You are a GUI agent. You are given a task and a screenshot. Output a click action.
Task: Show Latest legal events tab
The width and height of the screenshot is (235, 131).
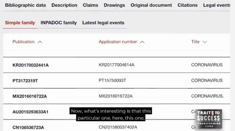[103, 23]
